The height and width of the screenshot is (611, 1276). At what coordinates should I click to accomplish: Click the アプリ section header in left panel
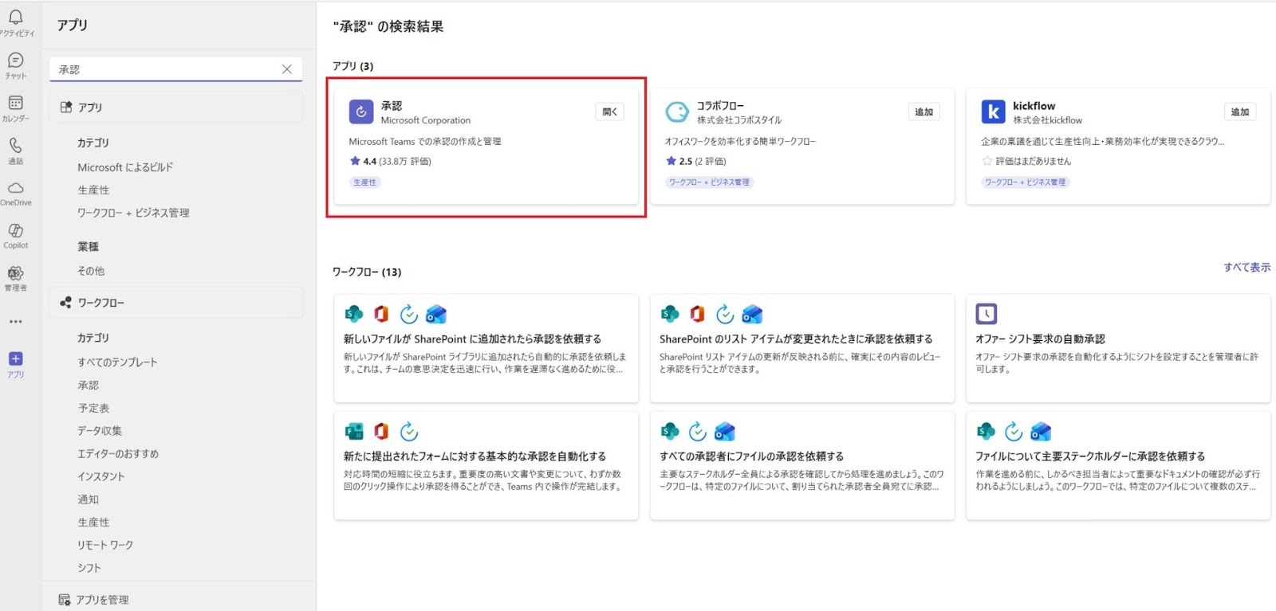click(176, 108)
